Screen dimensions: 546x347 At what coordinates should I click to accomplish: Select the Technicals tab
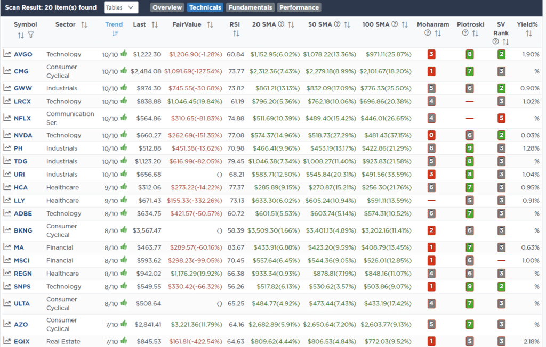click(205, 7)
